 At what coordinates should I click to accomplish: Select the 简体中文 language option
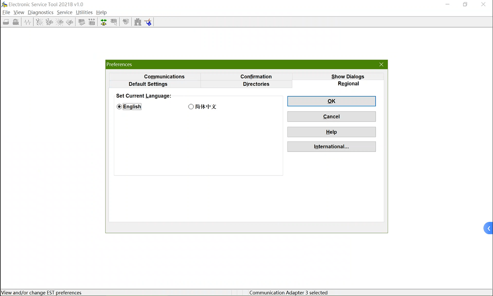pos(191,107)
